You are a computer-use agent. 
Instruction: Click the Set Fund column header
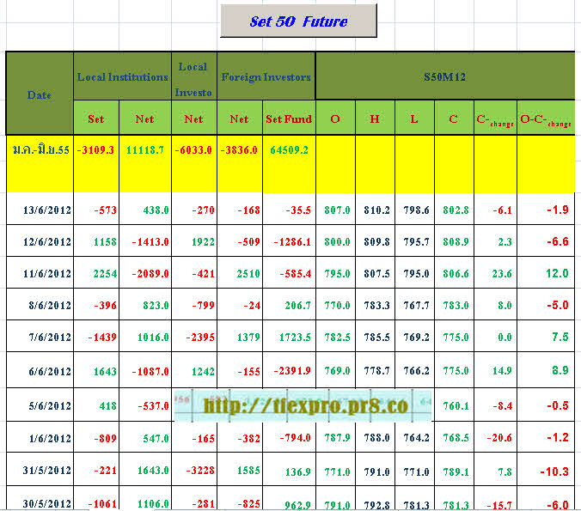288,119
